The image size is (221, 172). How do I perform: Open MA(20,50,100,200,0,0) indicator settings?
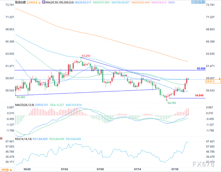tap(60, 3)
